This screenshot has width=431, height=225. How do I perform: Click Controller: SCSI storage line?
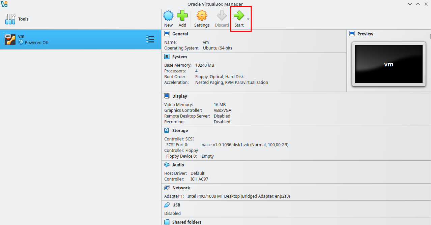point(179,139)
